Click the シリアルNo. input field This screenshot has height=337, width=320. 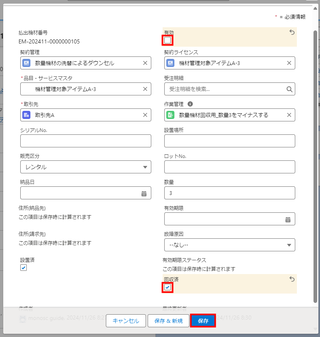click(86, 141)
